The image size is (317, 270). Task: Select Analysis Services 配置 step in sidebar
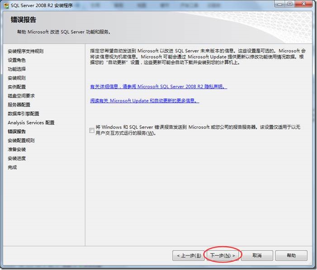pos(31,123)
